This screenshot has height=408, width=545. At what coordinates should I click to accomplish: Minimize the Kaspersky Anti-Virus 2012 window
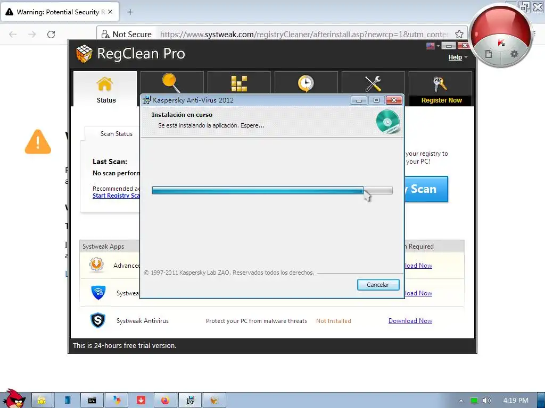point(359,100)
